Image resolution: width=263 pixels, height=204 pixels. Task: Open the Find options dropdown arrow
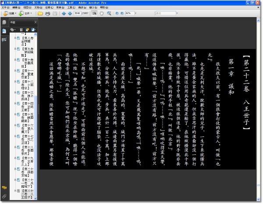pyautogui.click(x=177, y=13)
